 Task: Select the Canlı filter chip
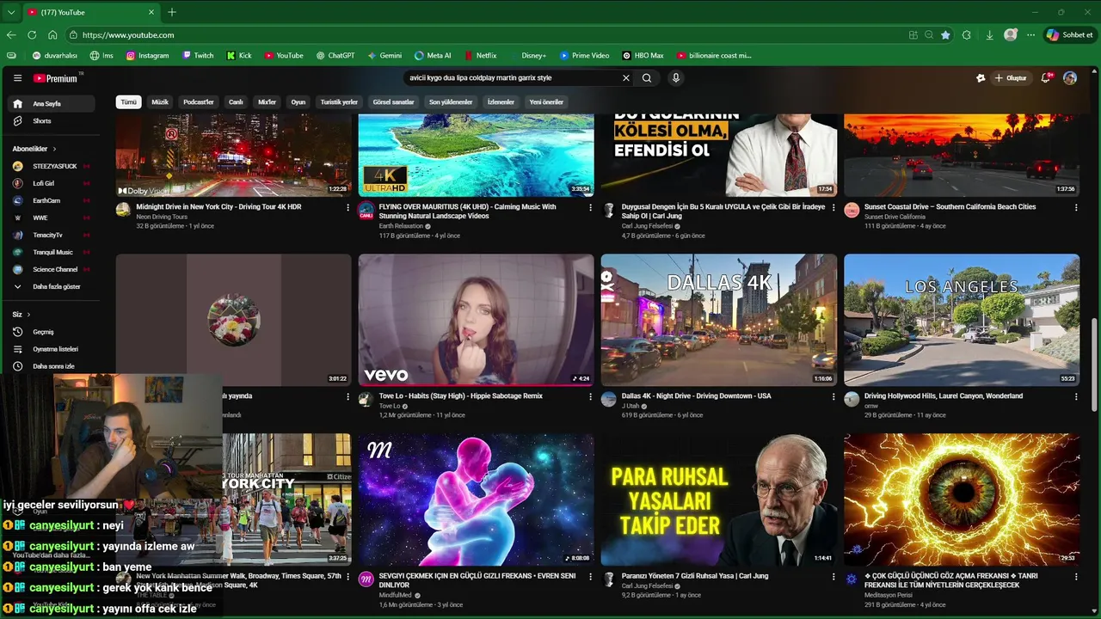pyautogui.click(x=236, y=102)
